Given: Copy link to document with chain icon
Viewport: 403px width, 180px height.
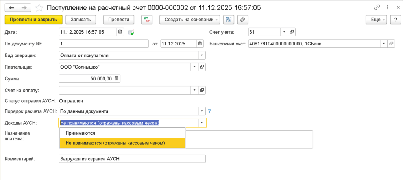Looking at the screenshot, I should [x=377, y=8].
